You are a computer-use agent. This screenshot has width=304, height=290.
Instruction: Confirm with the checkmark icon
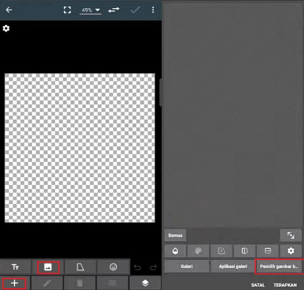pos(135,10)
